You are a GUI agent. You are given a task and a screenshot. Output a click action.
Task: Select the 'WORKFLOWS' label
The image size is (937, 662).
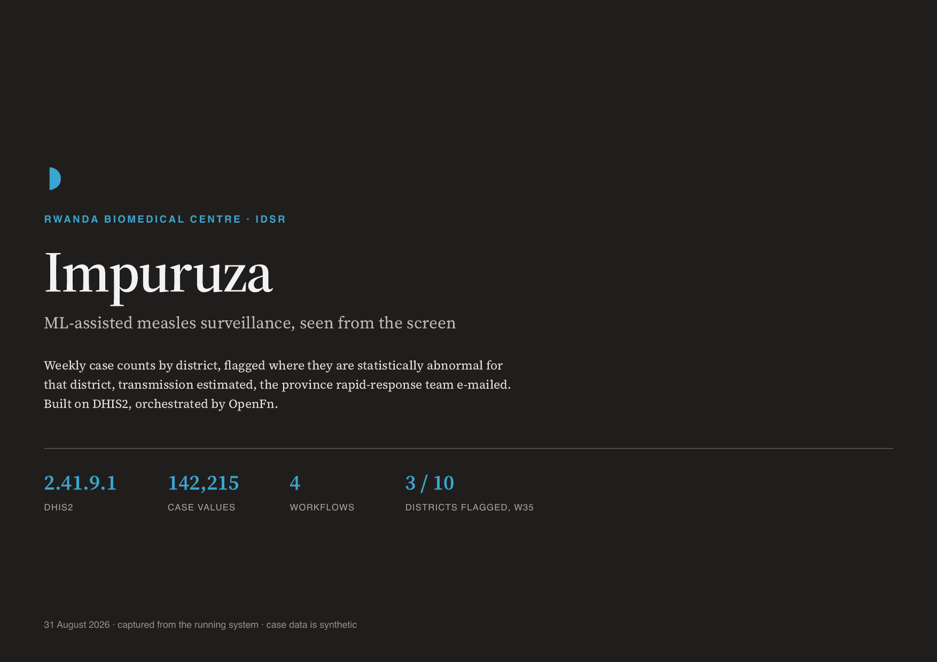tap(322, 508)
